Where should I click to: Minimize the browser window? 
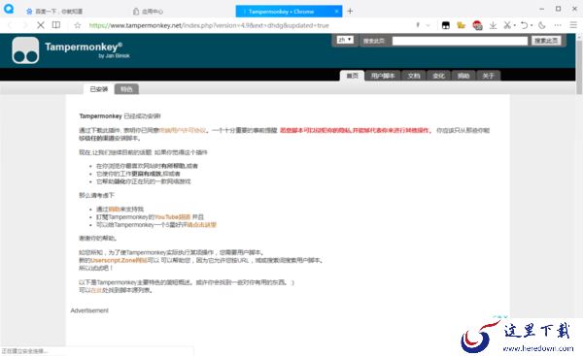tap(542, 9)
